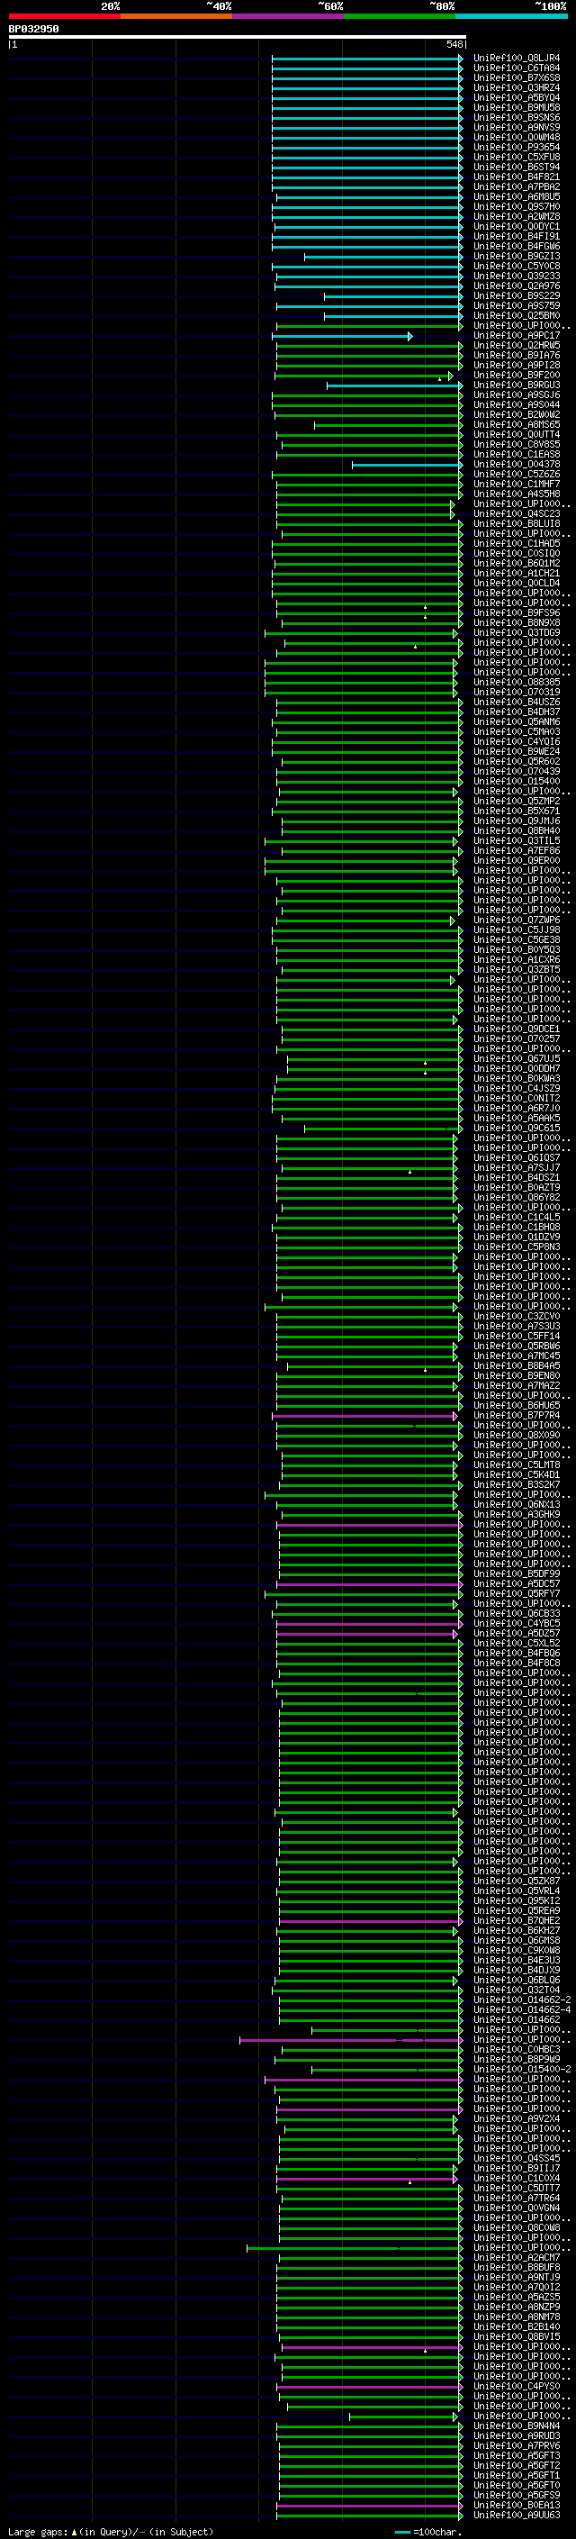
Task: Select hit UniRef100_Q4SC23
Action: (516, 513)
